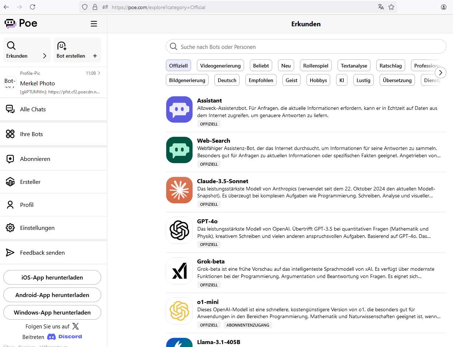Click the Erkunden magnifier tile

coord(27,50)
